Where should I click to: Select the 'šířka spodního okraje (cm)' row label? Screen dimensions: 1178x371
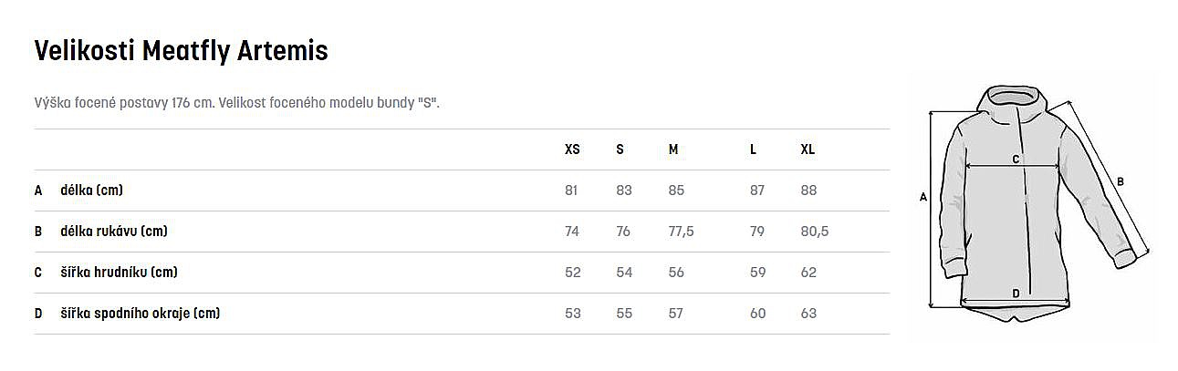(x=140, y=314)
